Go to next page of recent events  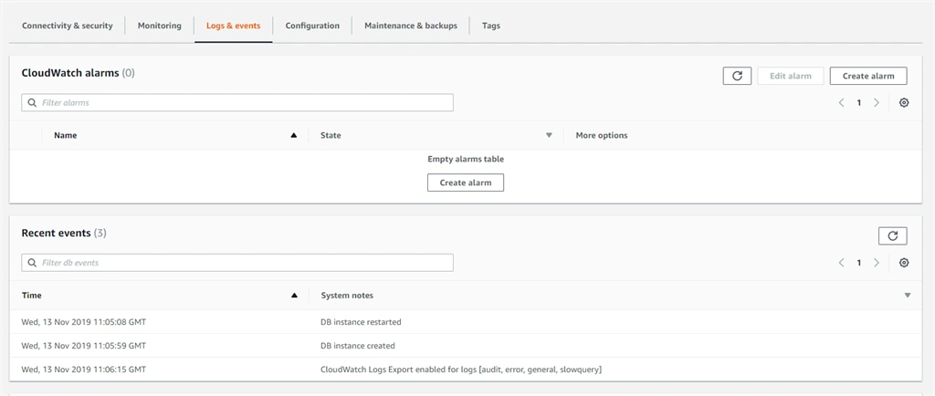click(877, 263)
